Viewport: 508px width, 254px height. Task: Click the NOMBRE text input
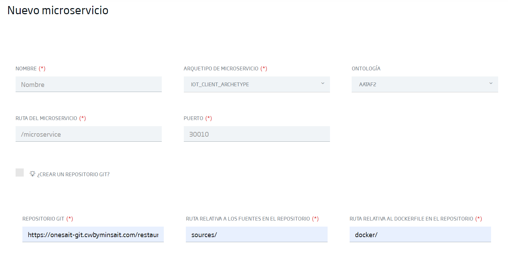pyautogui.click(x=89, y=84)
